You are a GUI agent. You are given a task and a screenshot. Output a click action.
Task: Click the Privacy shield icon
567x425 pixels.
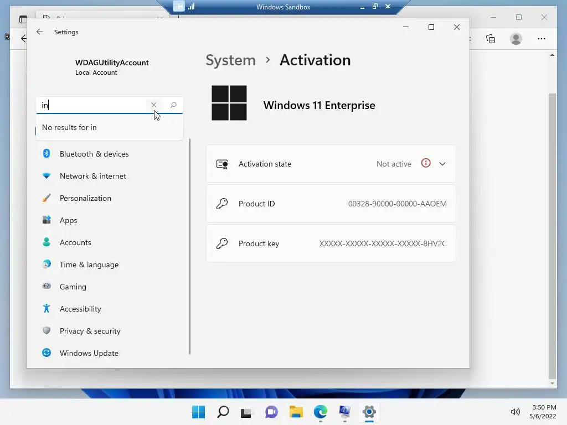(x=47, y=330)
